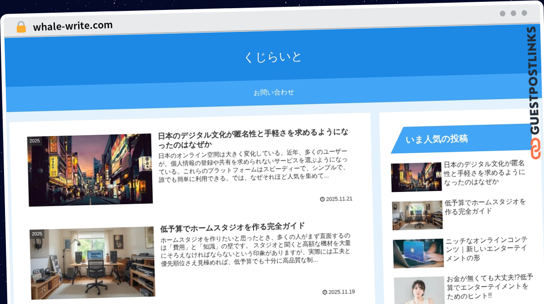
Task: Click excerpt starting ホームスタジオを作りたいと思ったとき
Action: point(256,249)
